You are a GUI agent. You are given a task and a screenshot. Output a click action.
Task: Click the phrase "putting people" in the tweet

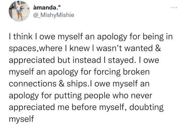82,96
